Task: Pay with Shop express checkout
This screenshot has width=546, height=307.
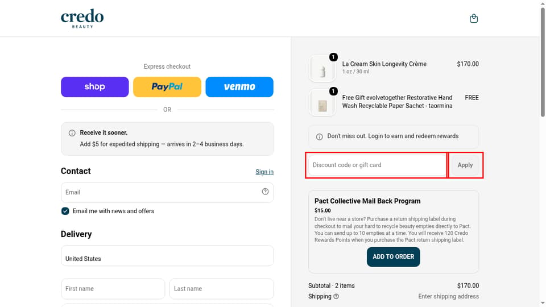Action: (95, 86)
